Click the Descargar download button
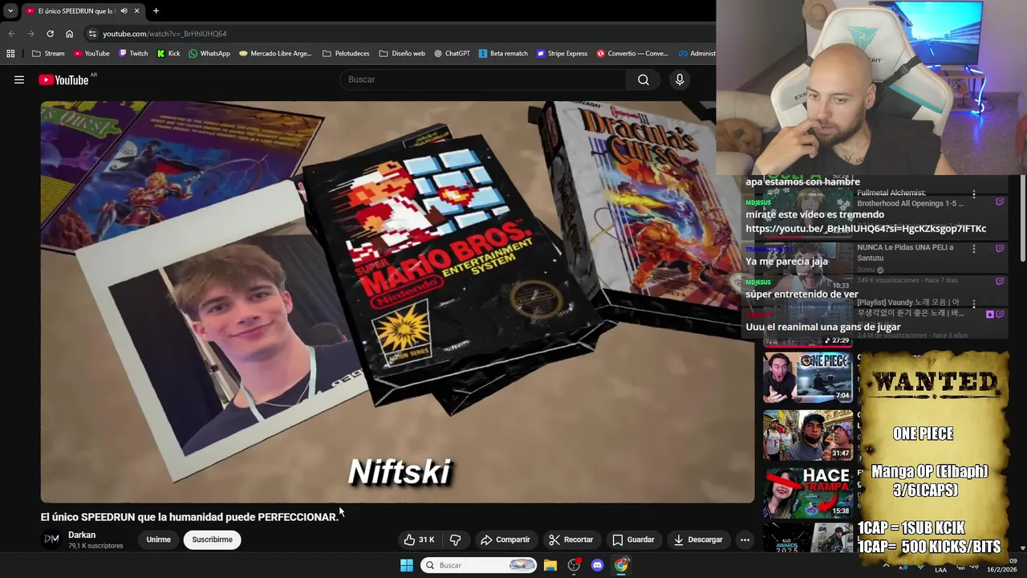 coord(698,539)
